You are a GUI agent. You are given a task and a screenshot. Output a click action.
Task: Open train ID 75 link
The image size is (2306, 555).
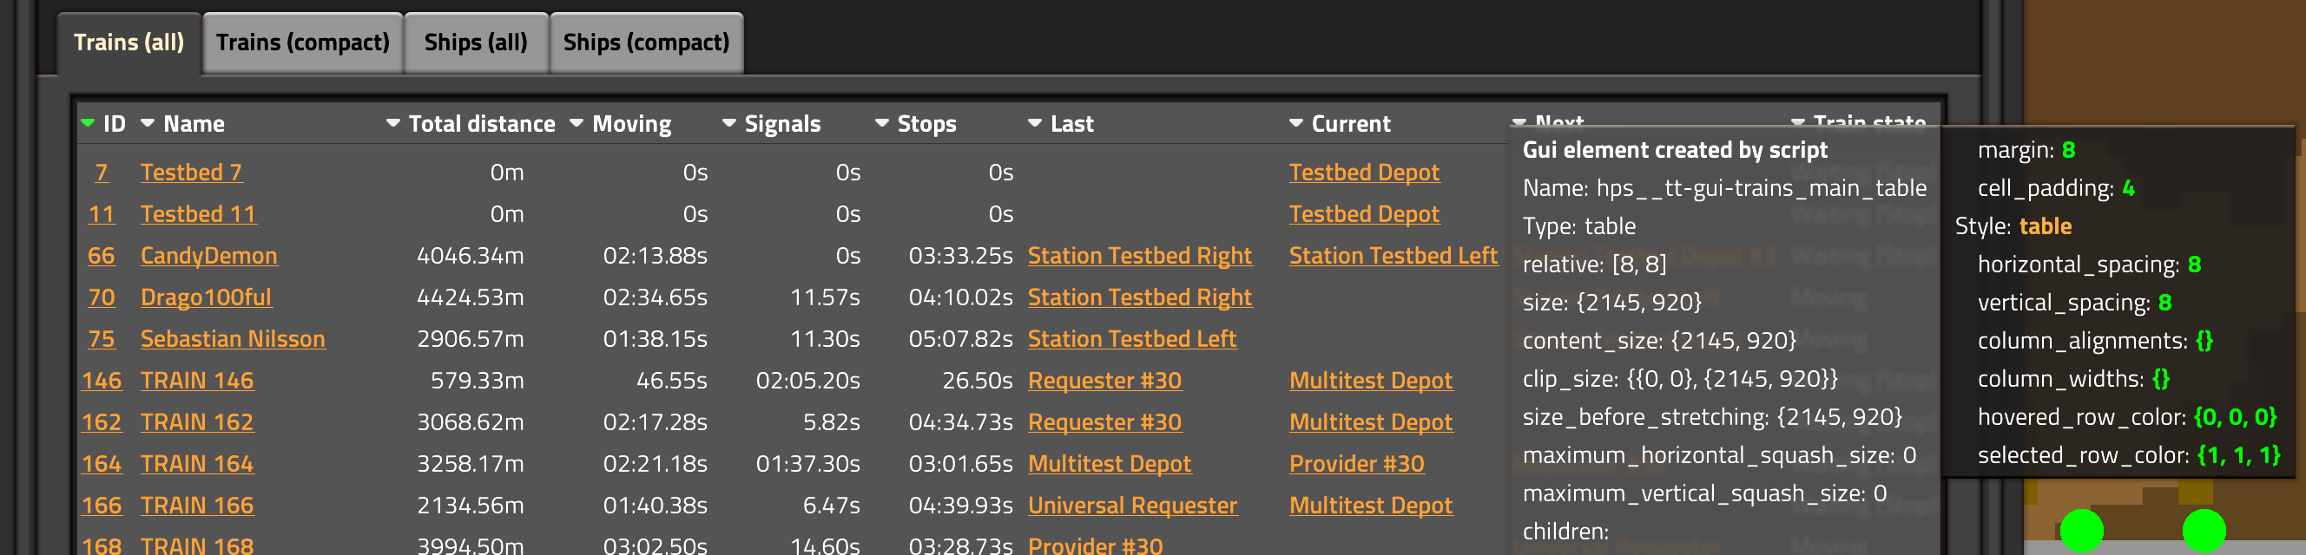[x=102, y=339]
